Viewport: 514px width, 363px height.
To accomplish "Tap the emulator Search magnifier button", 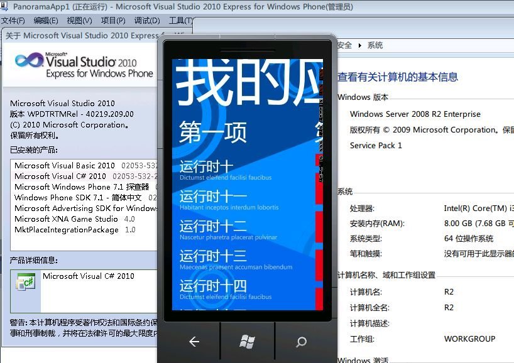I will pos(301,342).
